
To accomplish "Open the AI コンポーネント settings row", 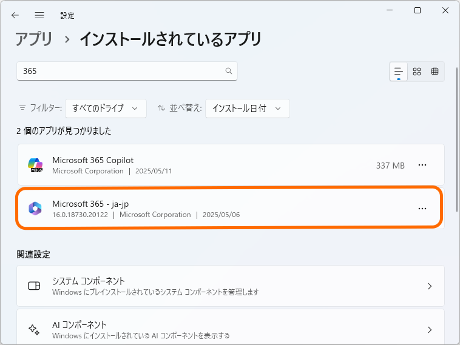I will click(x=231, y=327).
